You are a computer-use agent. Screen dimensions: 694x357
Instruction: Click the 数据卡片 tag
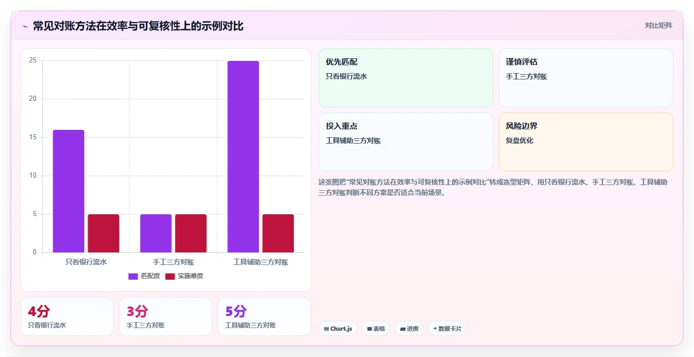tap(448, 329)
